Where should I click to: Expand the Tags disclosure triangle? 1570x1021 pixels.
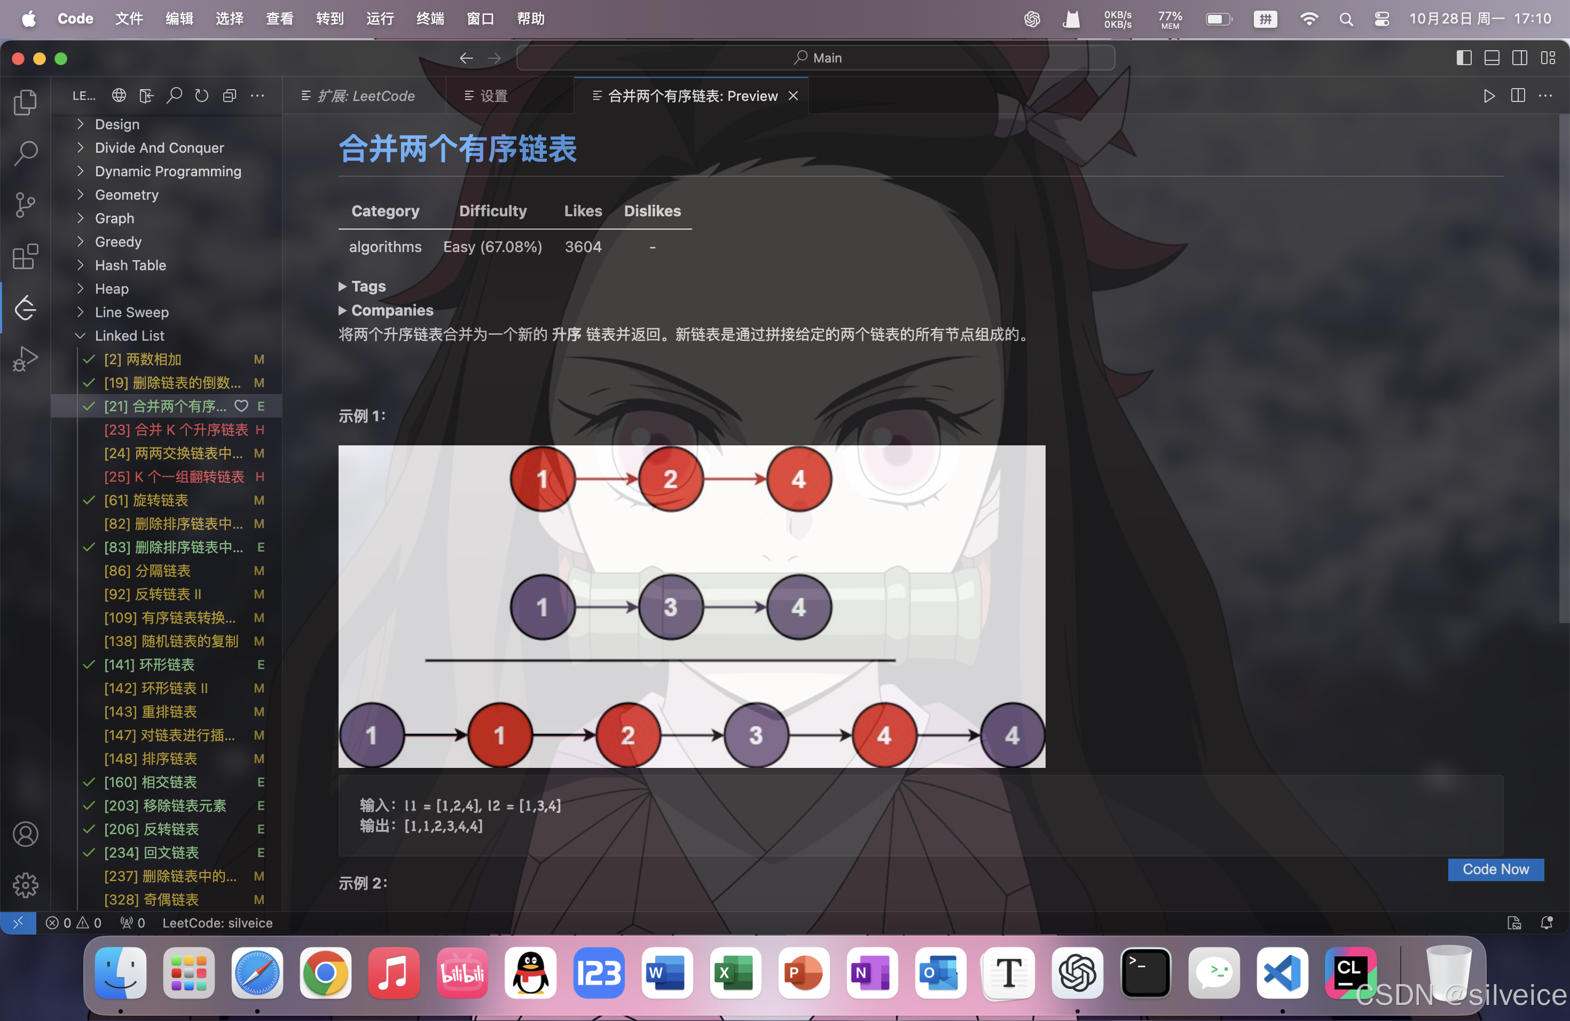tap(342, 286)
